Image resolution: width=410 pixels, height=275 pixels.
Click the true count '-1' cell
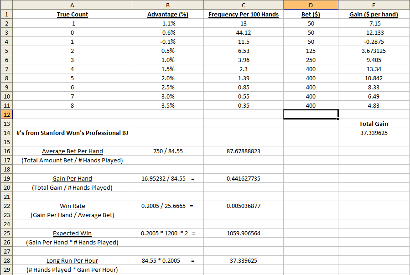point(72,24)
